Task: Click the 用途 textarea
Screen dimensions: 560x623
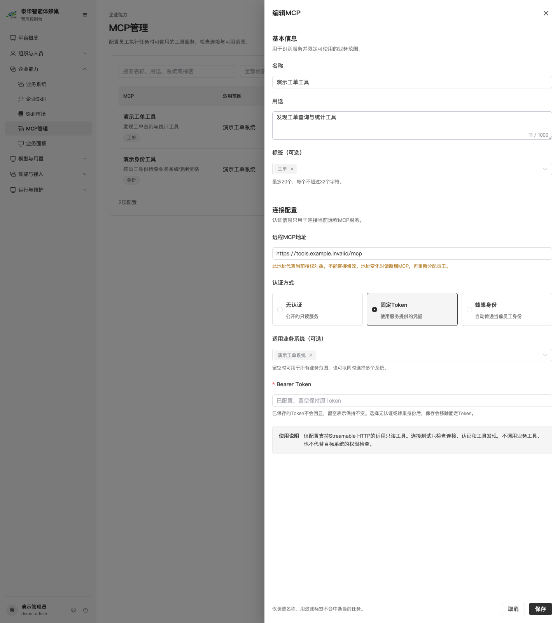Action: 412,125
